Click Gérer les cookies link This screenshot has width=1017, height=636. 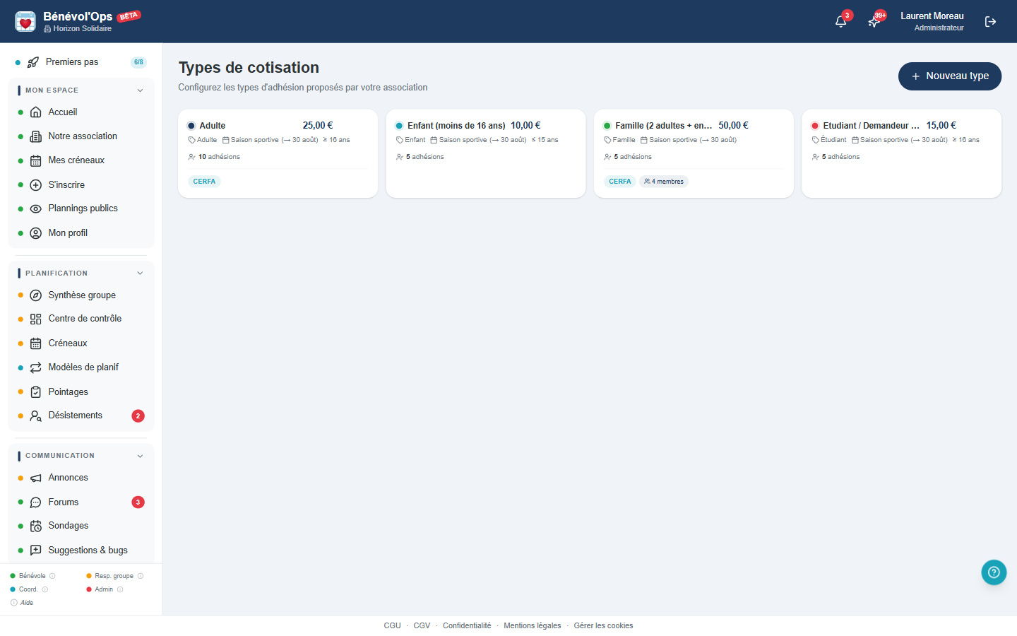pyautogui.click(x=604, y=626)
